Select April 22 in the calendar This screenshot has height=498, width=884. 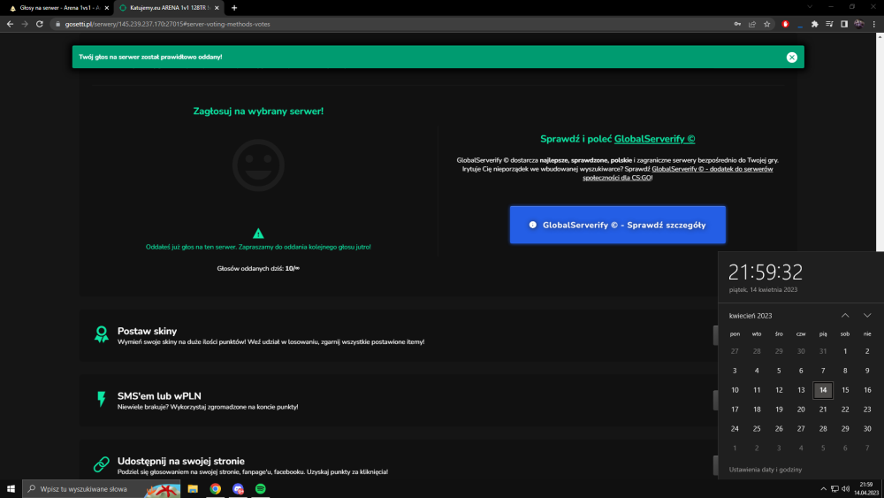(x=845, y=410)
